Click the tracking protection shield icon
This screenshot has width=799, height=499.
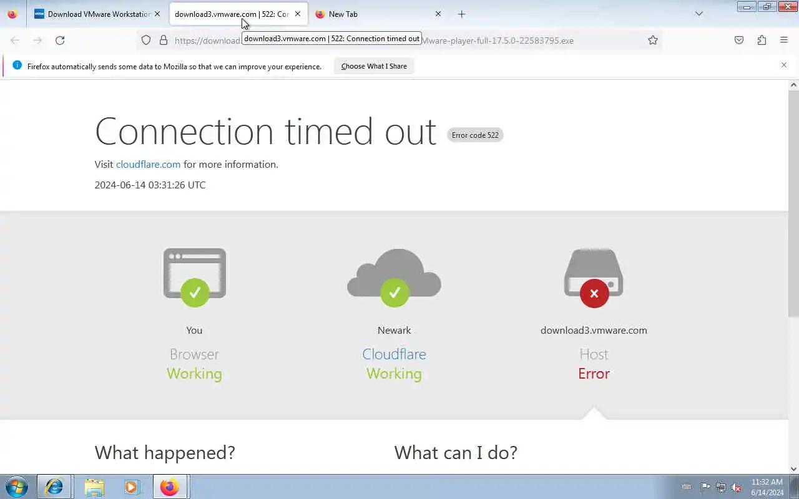146,40
